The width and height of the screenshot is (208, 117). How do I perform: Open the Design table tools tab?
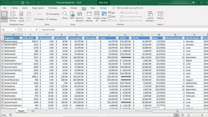(x=103, y=8)
